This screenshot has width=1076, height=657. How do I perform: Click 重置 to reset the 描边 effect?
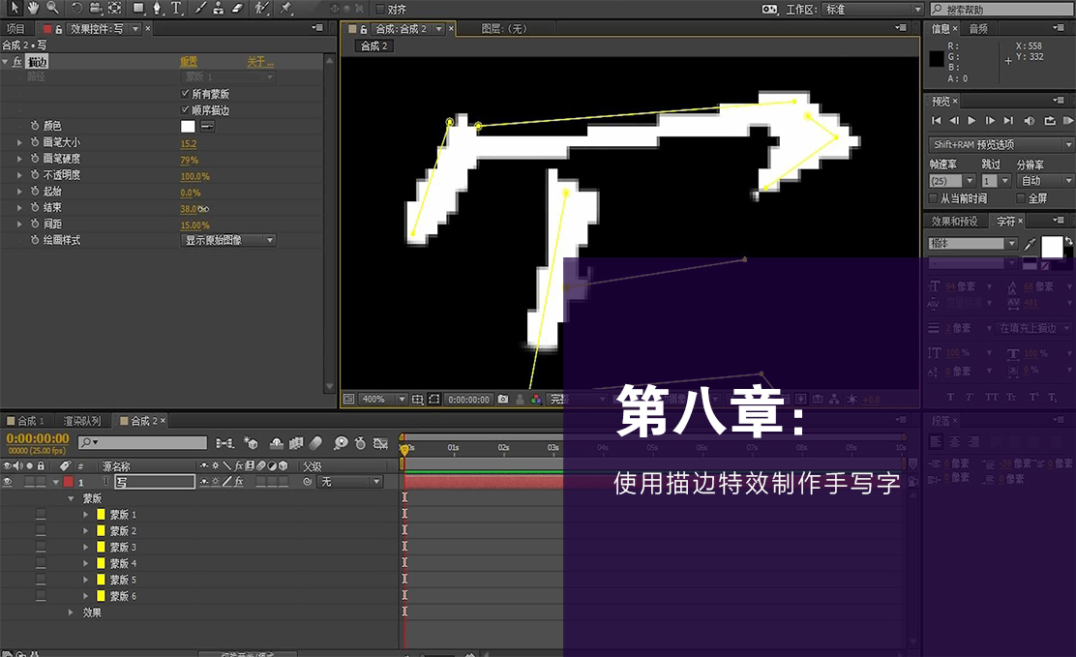click(189, 62)
